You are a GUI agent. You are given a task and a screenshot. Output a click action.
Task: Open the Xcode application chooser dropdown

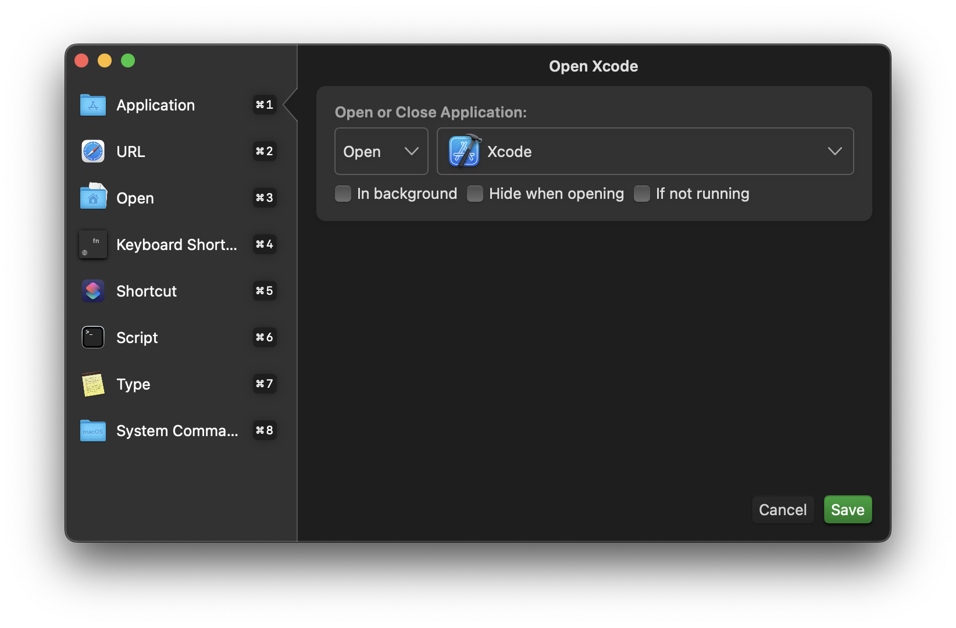(644, 151)
